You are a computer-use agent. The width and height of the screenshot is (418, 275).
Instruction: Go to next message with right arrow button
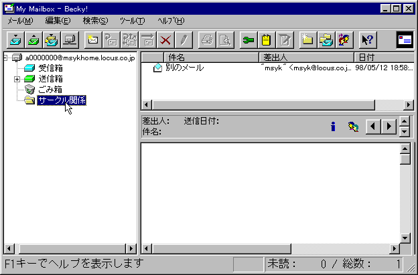tap(388, 126)
